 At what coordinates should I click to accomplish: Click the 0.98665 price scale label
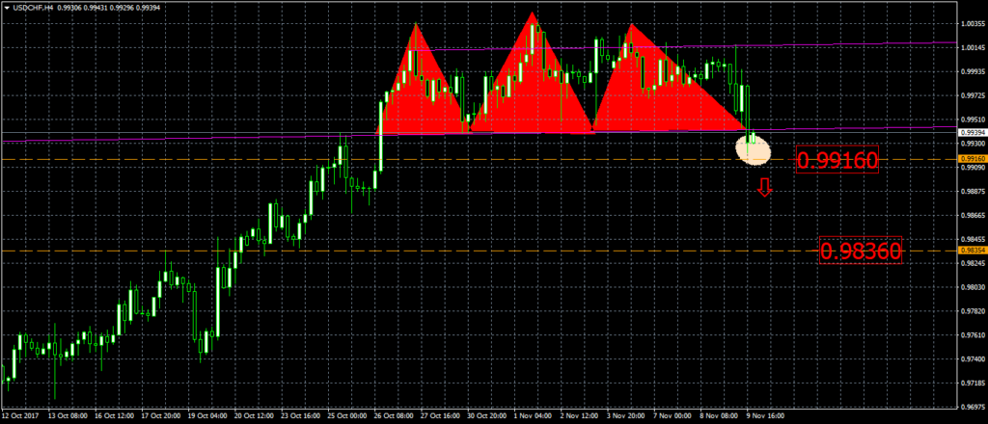tap(971, 215)
